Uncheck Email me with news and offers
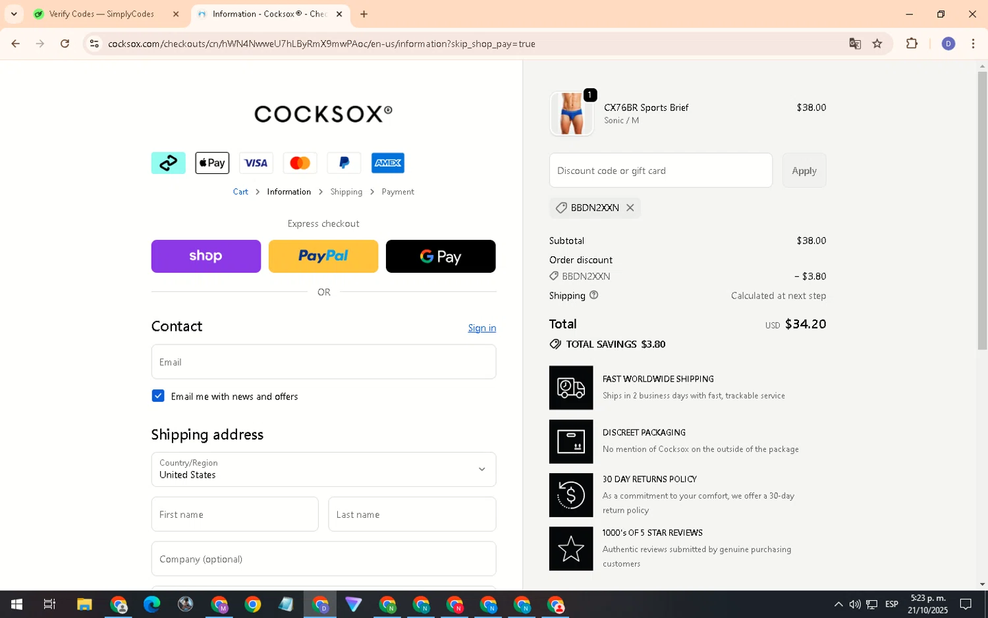This screenshot has height=618, width=988. [x=158, y=396]
